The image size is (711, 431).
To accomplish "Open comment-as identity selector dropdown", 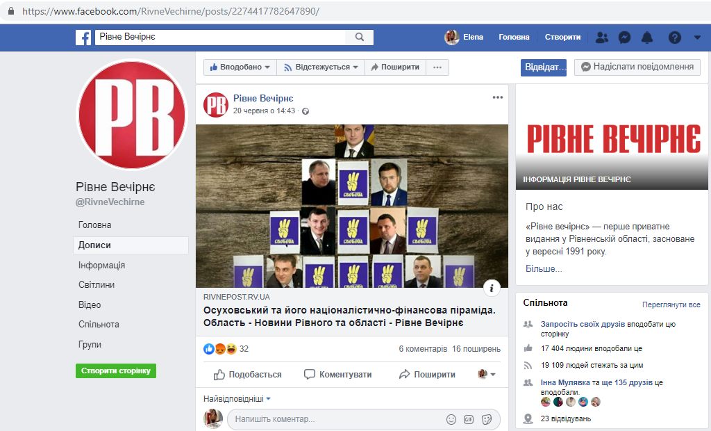I will 487,374.
